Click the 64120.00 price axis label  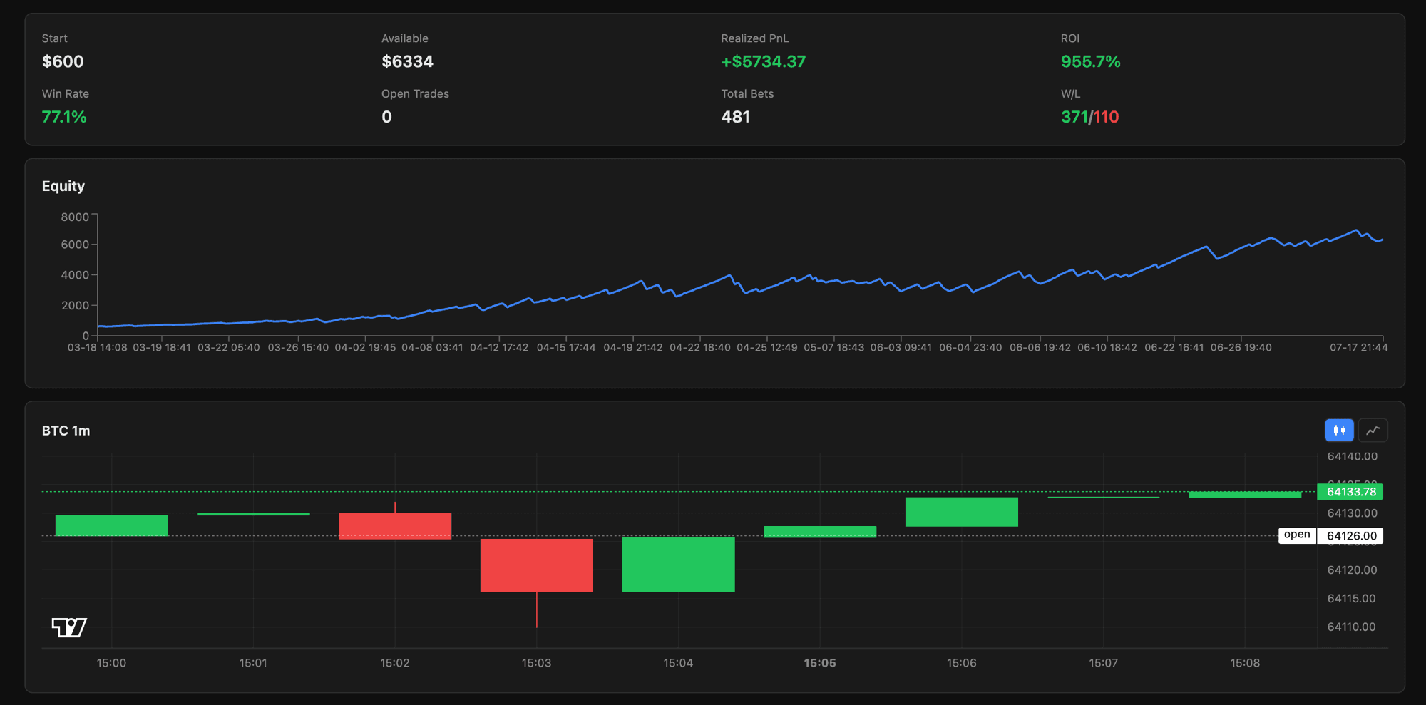point(1352,570)
